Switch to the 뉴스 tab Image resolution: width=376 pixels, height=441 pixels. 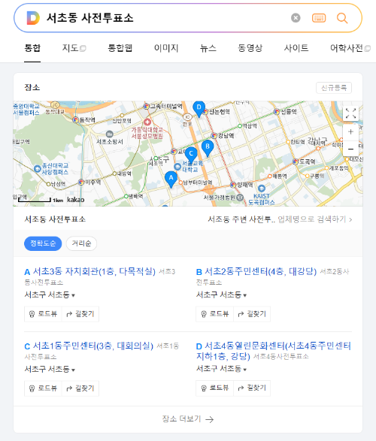208,48
